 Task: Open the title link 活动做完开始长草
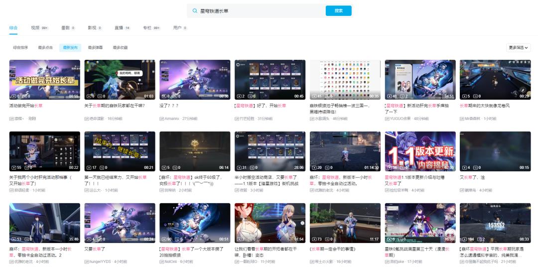pos(26,106)
